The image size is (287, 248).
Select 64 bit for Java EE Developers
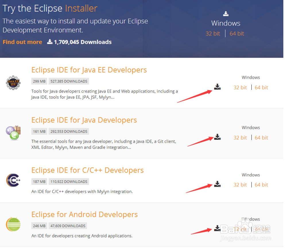[261, 87]
